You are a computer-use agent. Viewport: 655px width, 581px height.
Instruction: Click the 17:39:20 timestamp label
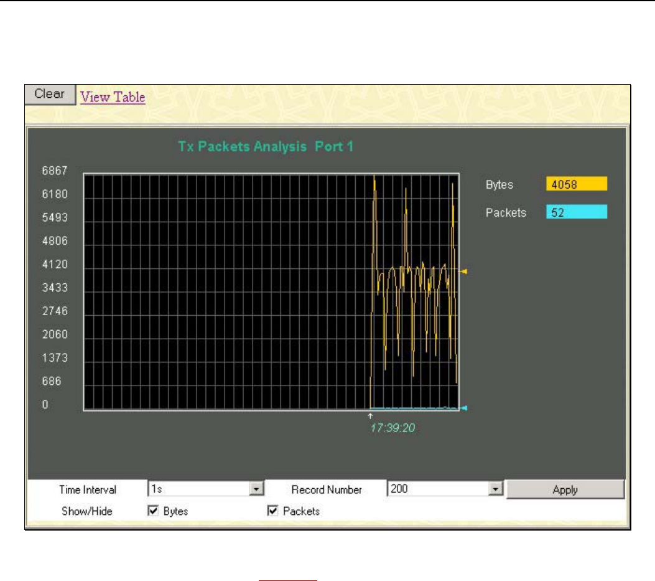[x=392, y=428]
